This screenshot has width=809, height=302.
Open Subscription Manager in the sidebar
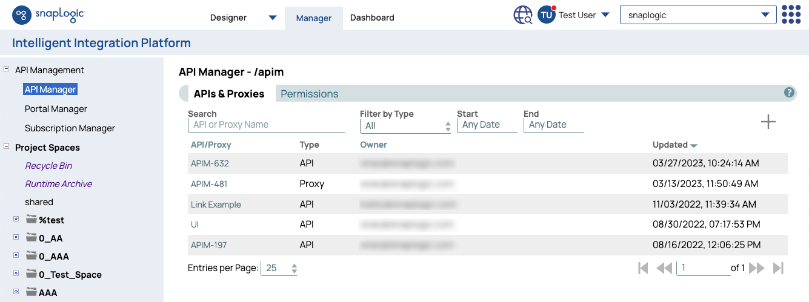[x=70, y=128]
